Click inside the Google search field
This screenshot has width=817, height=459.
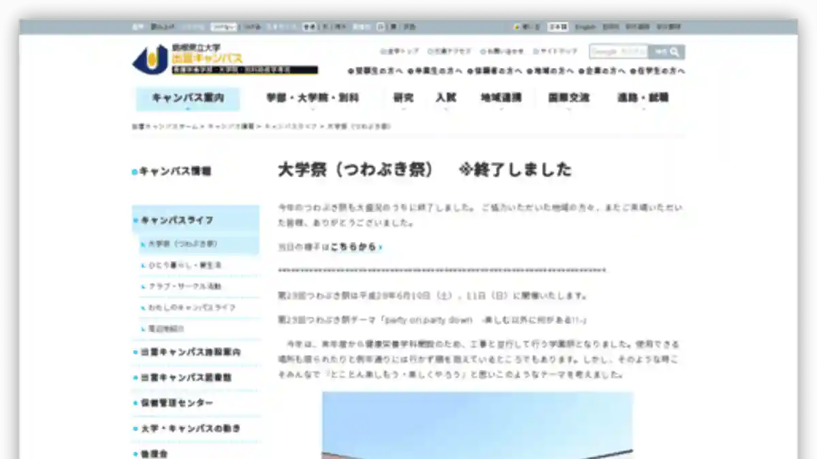coord(618,52)
